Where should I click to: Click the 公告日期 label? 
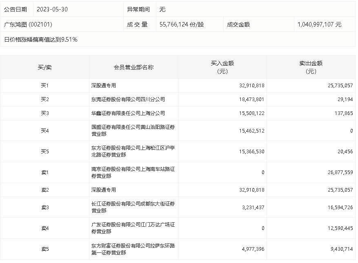[15, 9]
